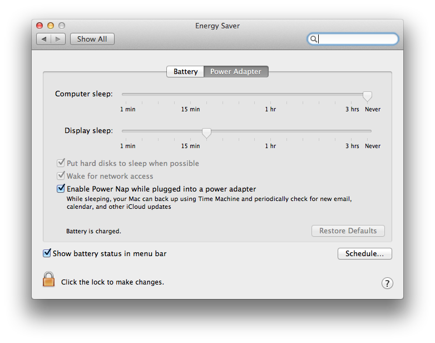Click the Energy Saver window title
The image size is (435, 343).
(217, 26)
